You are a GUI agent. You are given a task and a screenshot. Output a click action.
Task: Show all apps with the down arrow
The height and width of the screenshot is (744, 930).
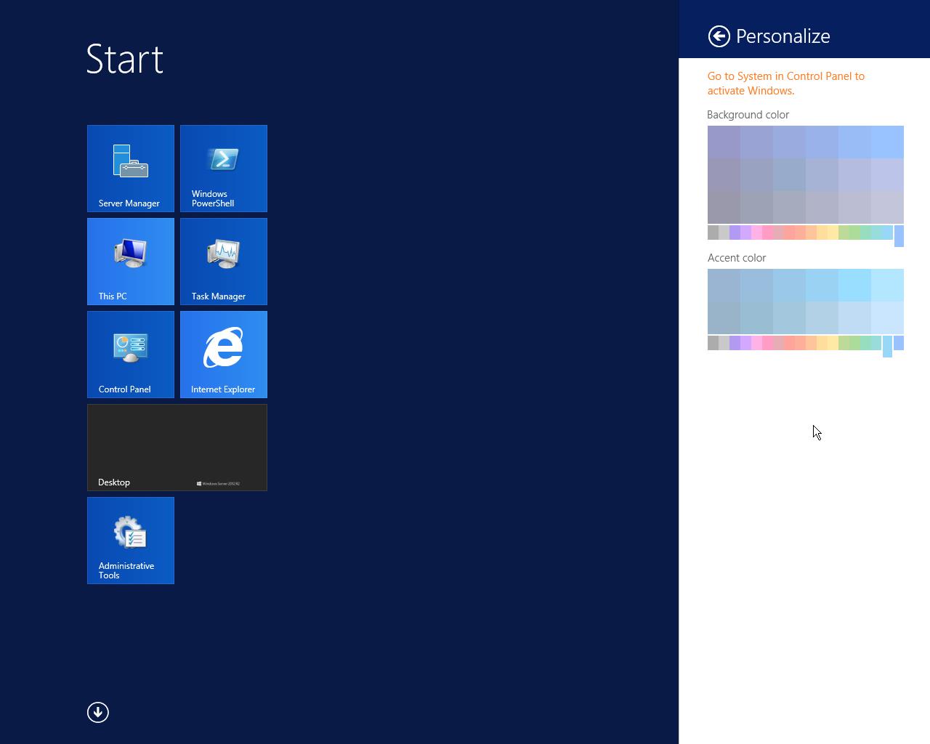98,712
